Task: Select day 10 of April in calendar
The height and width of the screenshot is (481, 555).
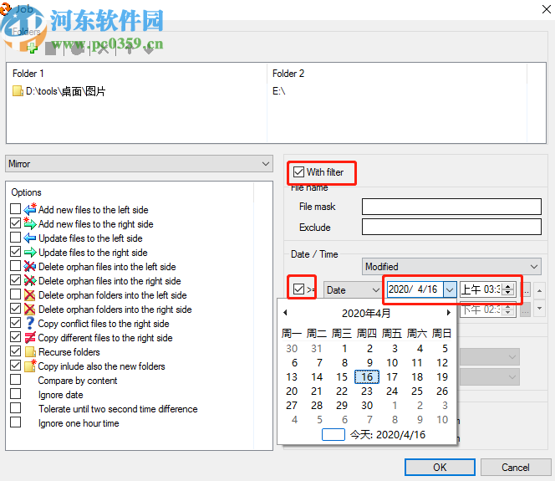Action: [x=392, y=363]
